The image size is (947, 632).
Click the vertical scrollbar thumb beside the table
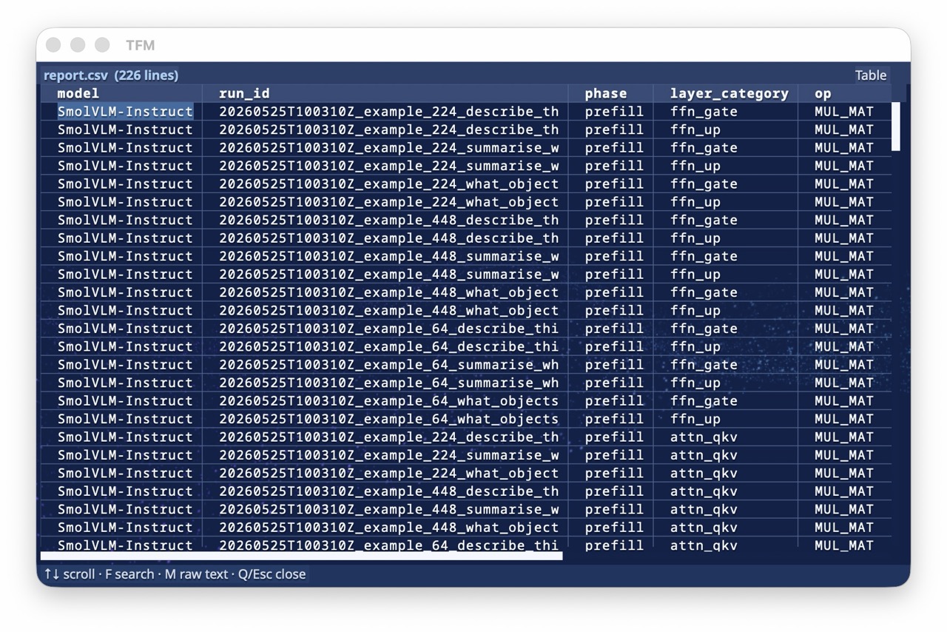(x=895, y=127)
